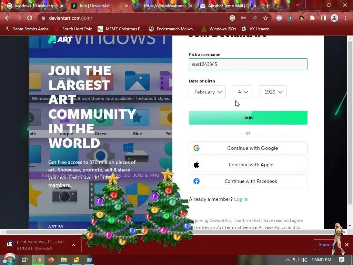Viewport: 353px width, 265px height.
Task: Open Windows ISOs bookmark
Action: click(x=219, y=29)
